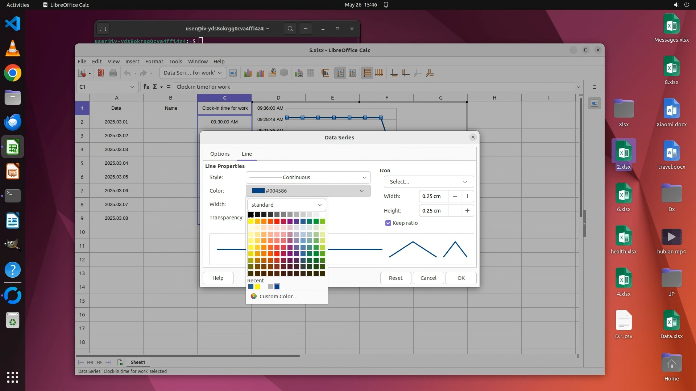
Task: Click the Function Wizard fx icon
Action: pos(146,87)
